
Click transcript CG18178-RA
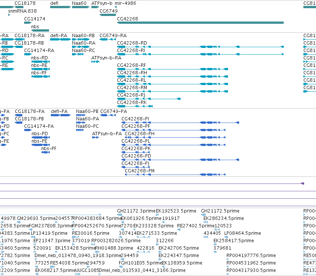coord(20,39)
